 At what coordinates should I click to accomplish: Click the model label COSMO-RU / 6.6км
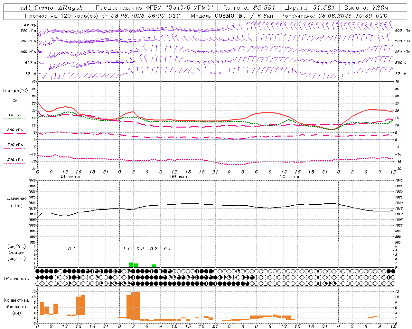click(244, 16)
